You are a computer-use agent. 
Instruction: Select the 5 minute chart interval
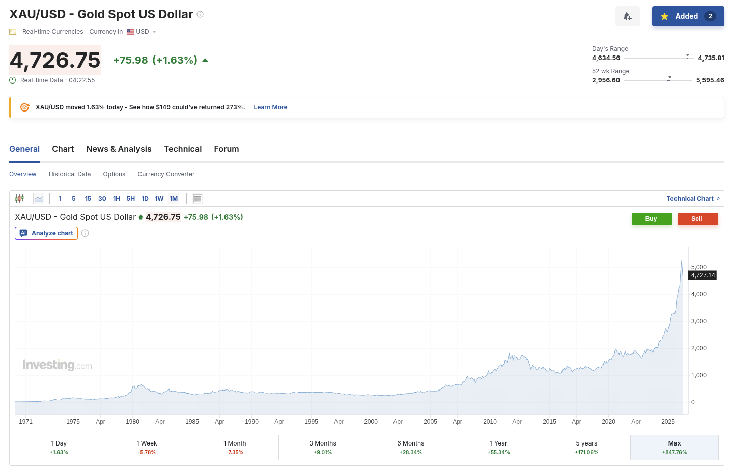(x=74, y=199)
